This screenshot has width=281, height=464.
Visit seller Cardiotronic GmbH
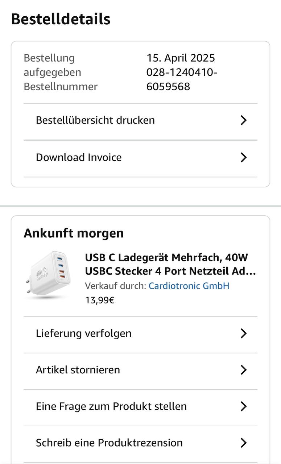[189, 286]
